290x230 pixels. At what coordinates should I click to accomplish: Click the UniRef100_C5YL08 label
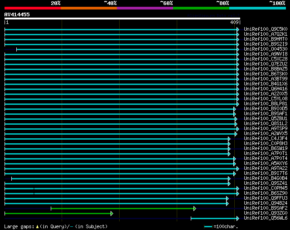point(266,99)
